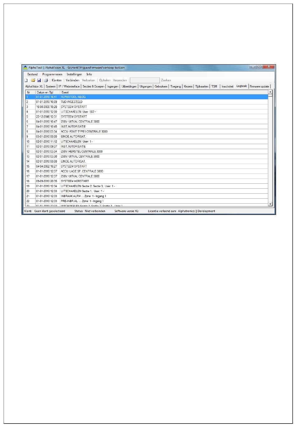Viewport: 296px width, 427px height.
Task: Switch to the Inactiviteit tab
Action: [227, 86]
